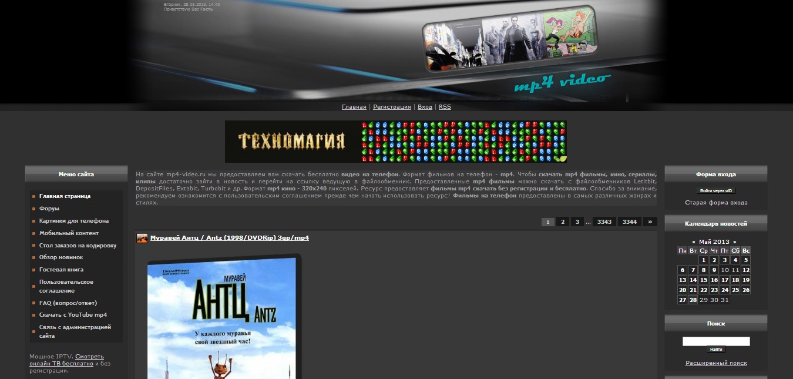
Task: Open Связь с администрацией сайта
Action: [75, 331]
